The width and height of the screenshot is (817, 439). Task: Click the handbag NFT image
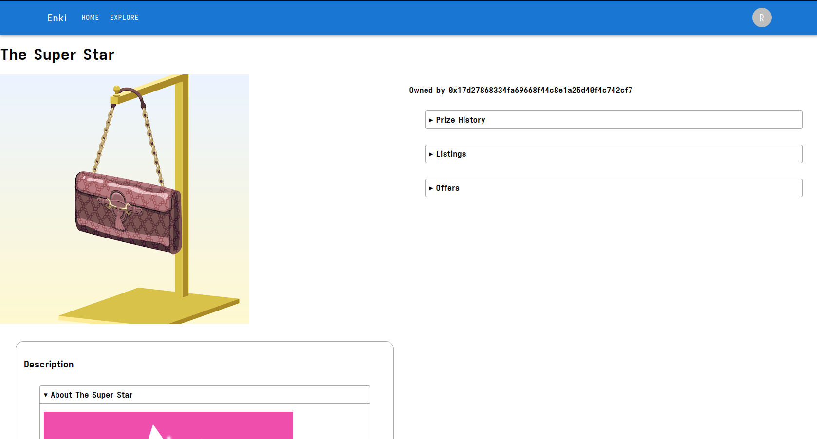[x=125, y=199]
